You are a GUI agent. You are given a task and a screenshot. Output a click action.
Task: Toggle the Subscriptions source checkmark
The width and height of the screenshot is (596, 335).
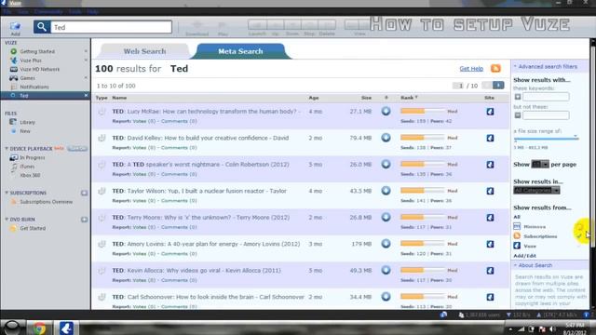click(579, 236)
